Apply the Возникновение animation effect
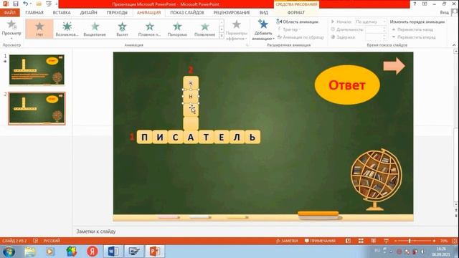This screenshot has height=258, width=459. click(x=67, y=29)
